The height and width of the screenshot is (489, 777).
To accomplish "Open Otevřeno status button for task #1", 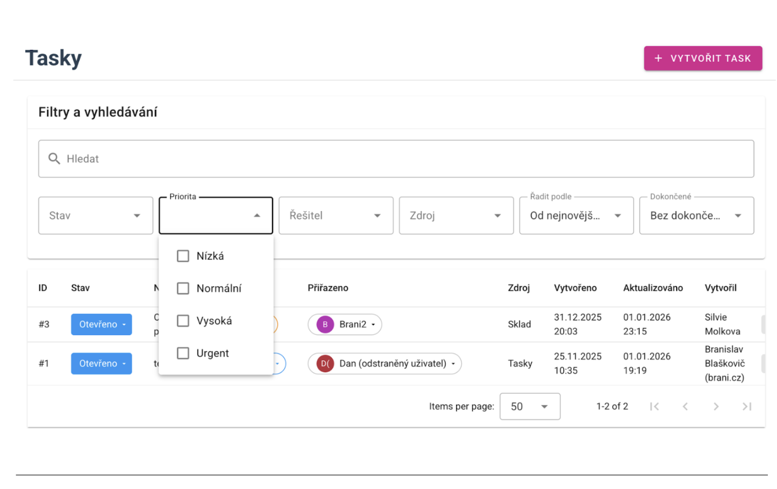I will (x=101, y=364).
